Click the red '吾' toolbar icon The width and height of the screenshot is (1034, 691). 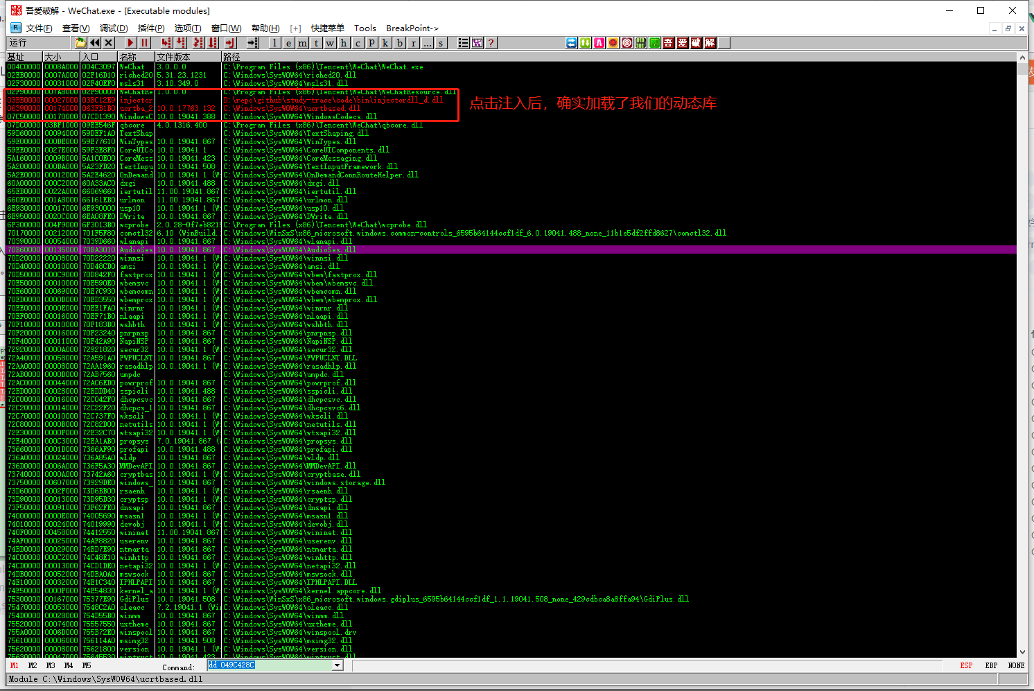[x=669, y=43]
